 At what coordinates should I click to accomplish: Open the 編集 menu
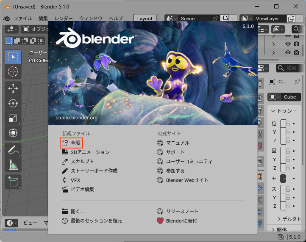click(x=43, y=19)
